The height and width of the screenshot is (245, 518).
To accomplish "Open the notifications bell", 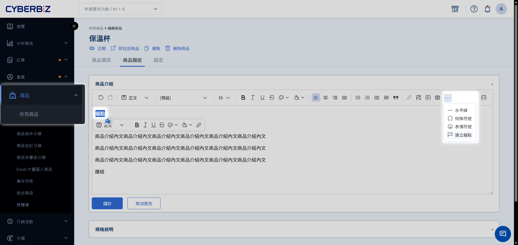I will tap(487, 9).
